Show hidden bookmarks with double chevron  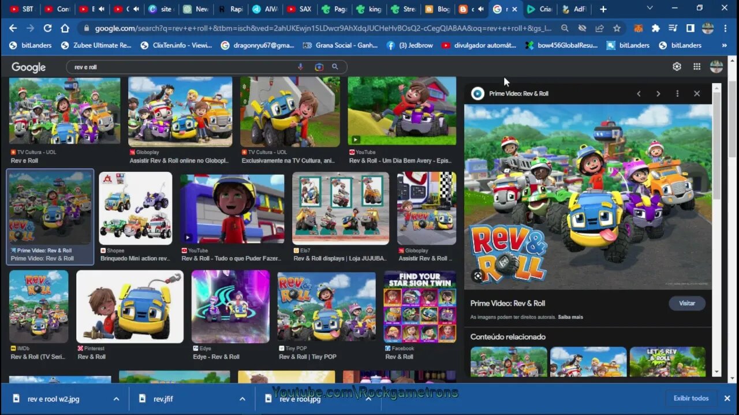click(x=725, y=45)
